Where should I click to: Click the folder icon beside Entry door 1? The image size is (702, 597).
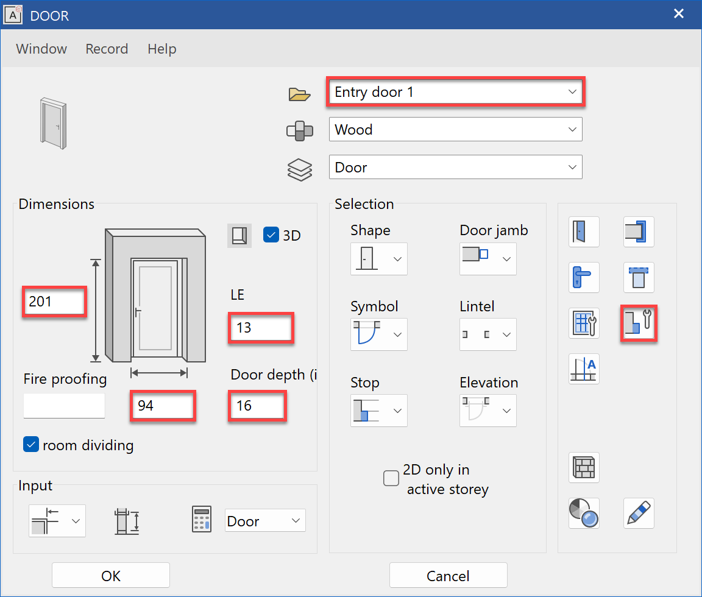(x=299, y=93)
